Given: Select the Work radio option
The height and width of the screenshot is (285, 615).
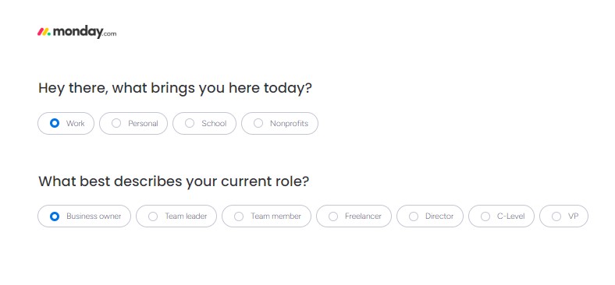Looking at the screenshot, I should (x=66, y=123).
